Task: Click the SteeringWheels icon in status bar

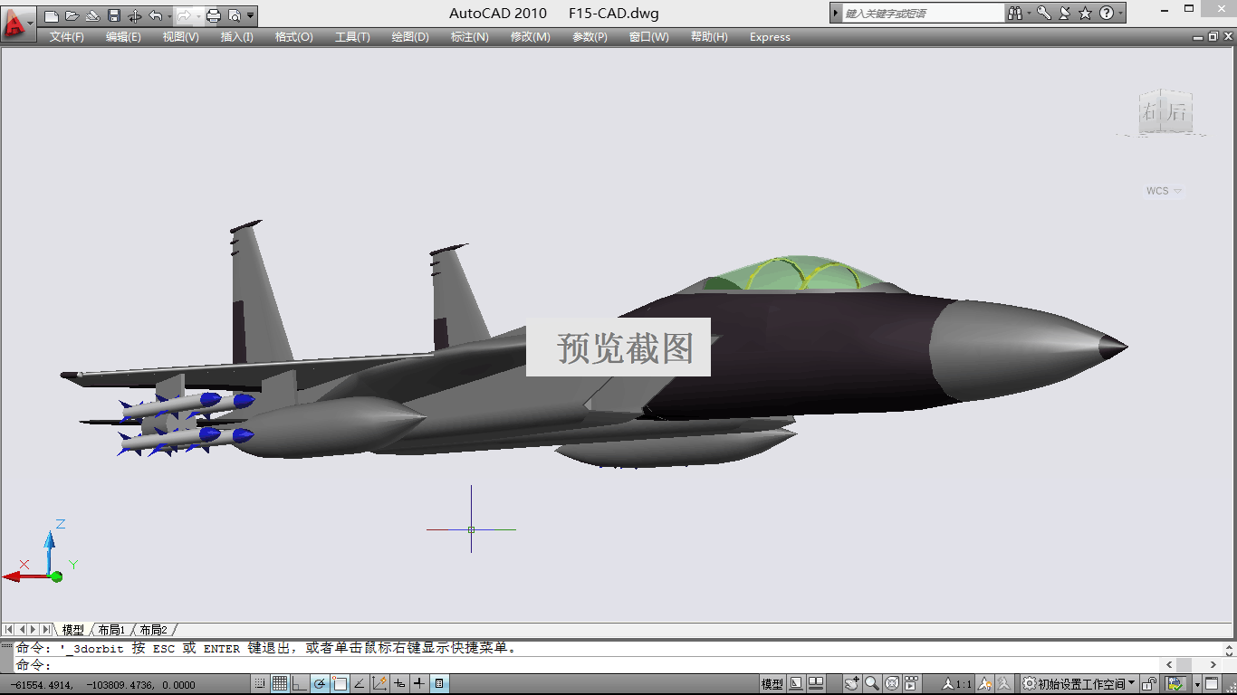Action: pos(892,684)
